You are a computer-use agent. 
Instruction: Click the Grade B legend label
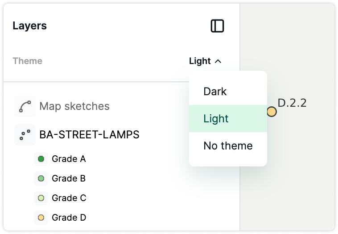[69, 178]
